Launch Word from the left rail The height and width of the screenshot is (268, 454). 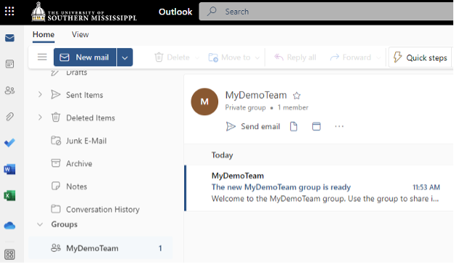(9, 169)
